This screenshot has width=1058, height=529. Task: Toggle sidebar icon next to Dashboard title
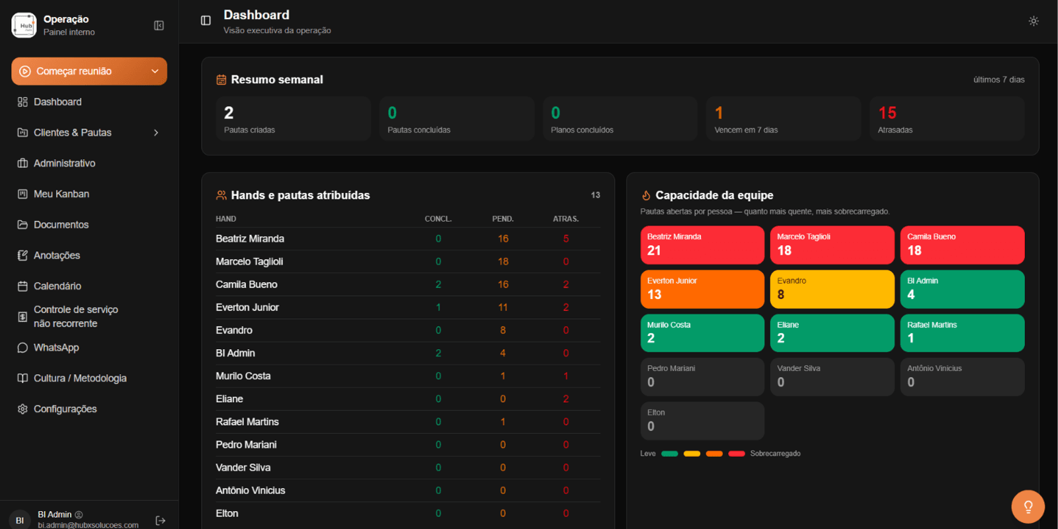click(x=206, y=20)
